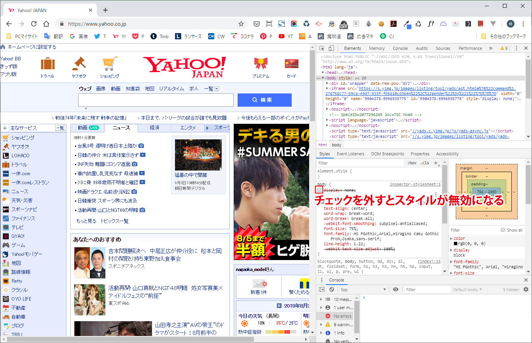This screenshot has height=343, width=532.
Task: Click the eye icon to create live expression
Action: [395, 290]
